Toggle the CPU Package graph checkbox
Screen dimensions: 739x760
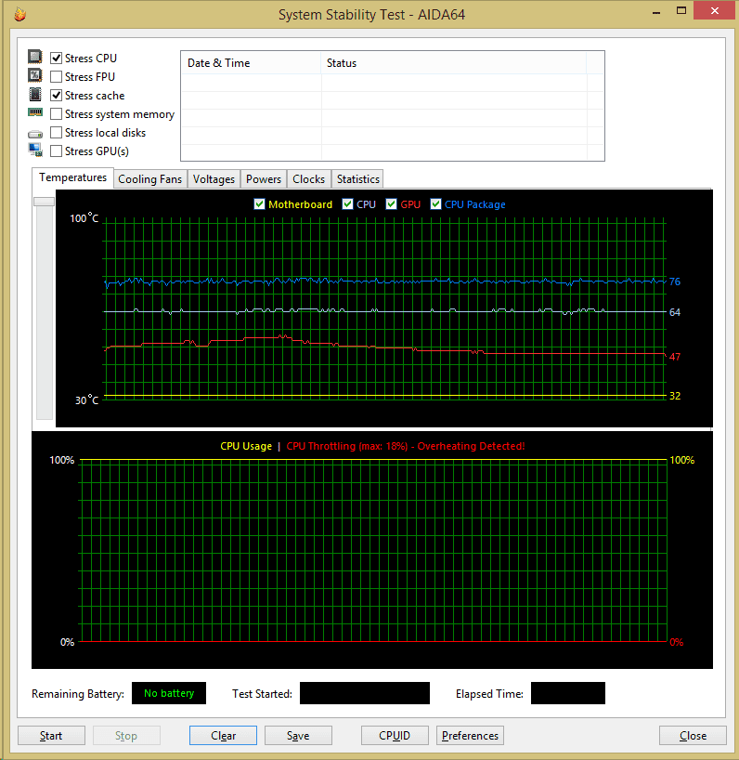coord(435,204)
